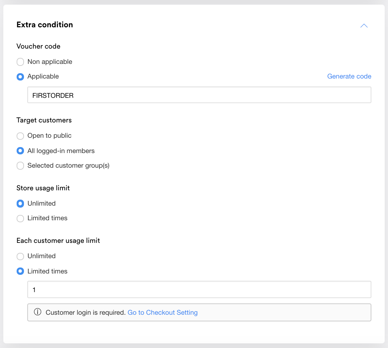Click the Store usage limit label
Image resolution: width=388 pixels, height=348 pixels.
43,188
